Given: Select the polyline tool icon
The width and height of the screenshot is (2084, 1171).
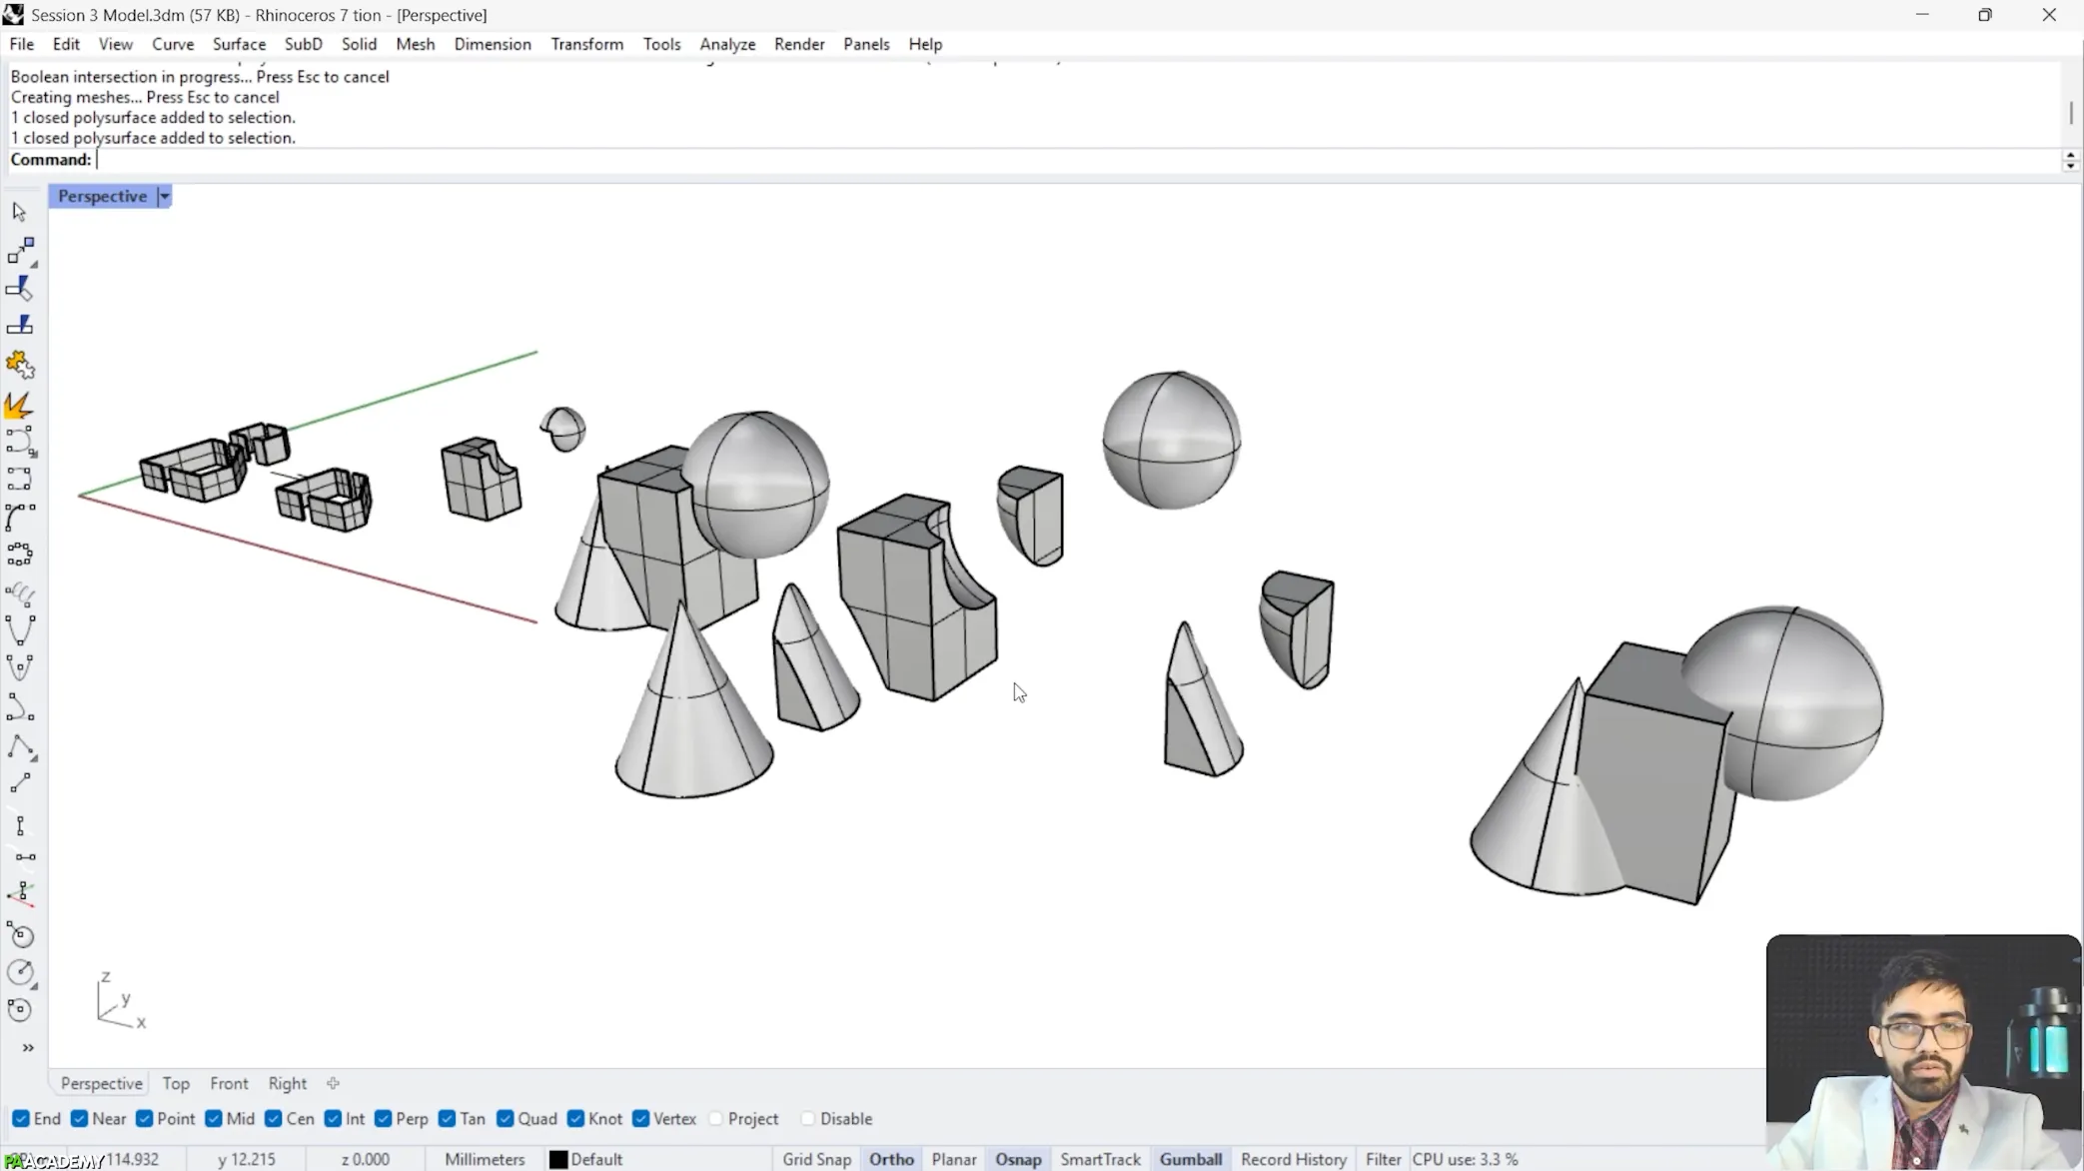Looking at the screenshot, I should (x=19, y=747).
